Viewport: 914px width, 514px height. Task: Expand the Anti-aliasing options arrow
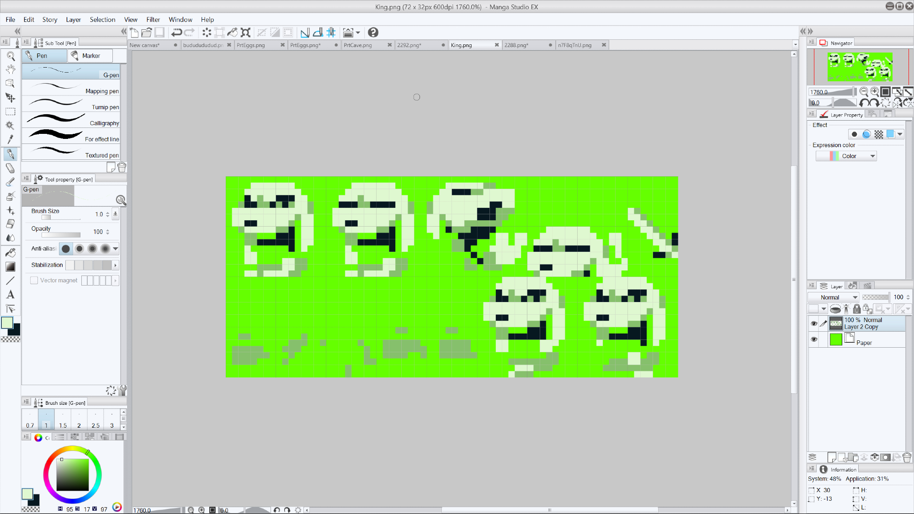tap(116, 249)
